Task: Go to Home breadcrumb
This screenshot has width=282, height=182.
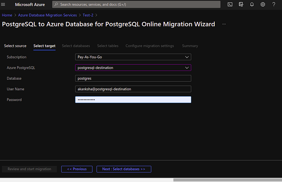Action: click(7, 15)
